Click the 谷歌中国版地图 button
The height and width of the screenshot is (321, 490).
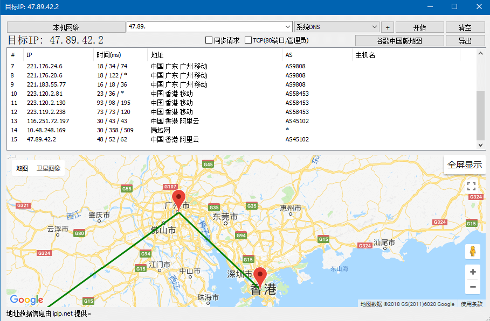(399, 40)
